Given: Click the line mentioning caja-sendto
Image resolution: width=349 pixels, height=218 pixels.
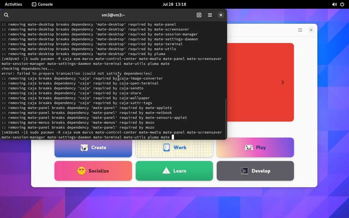Looking at the screenshot, I should [x=73, y=88].
